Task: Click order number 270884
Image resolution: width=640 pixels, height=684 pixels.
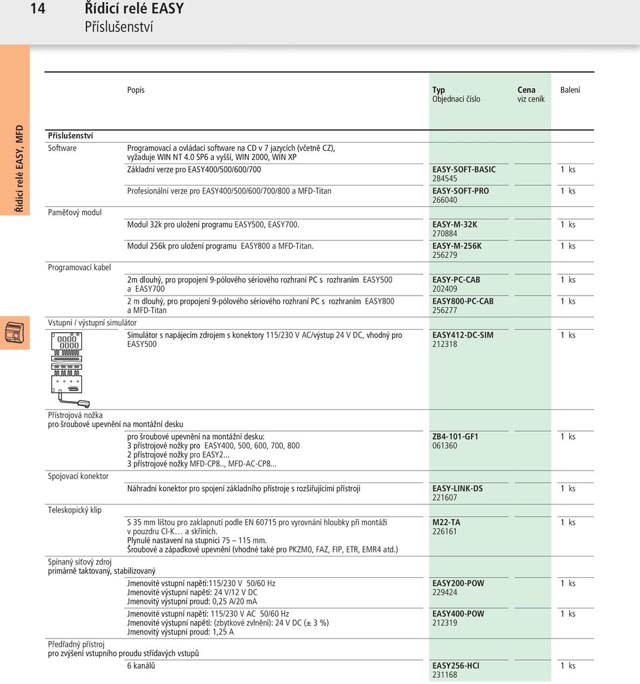Action: coord(445,234)
